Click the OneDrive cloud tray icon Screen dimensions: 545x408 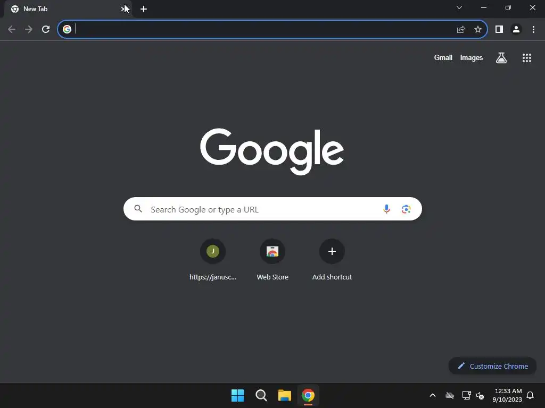tap(450, 395)
